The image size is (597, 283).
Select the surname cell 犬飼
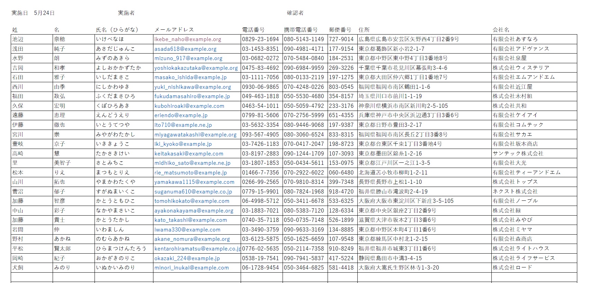(x=18, y=268)
